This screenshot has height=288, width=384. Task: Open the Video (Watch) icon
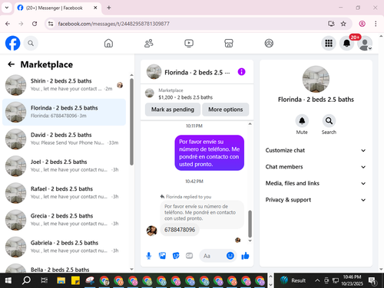pos(189,43)
